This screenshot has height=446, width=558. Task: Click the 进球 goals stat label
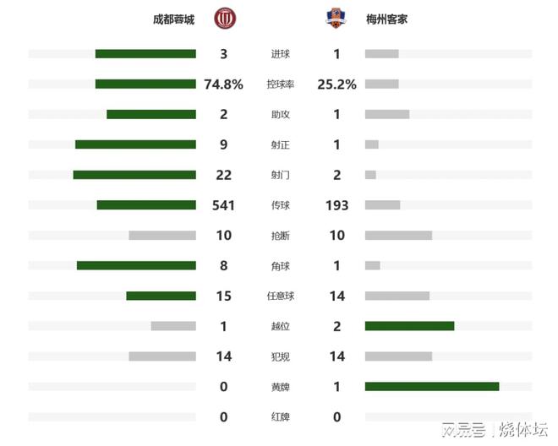[280, 54]
